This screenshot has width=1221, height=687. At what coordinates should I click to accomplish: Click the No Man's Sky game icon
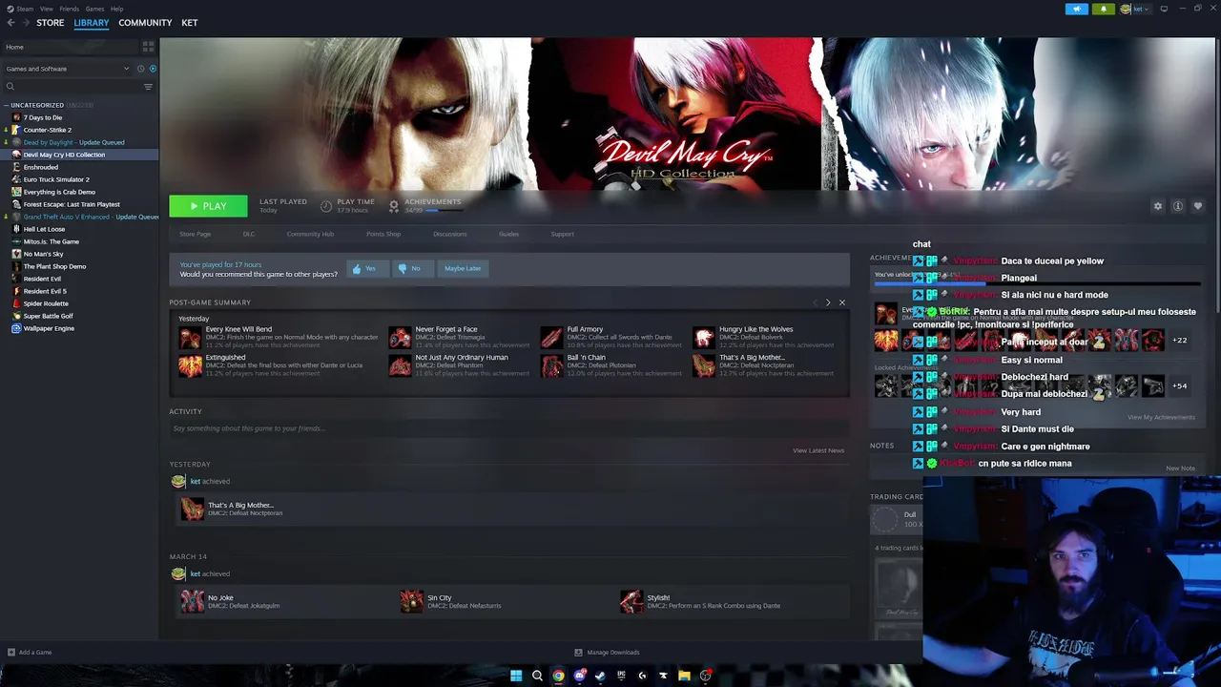pyautogui.click(x=16, y=254)
